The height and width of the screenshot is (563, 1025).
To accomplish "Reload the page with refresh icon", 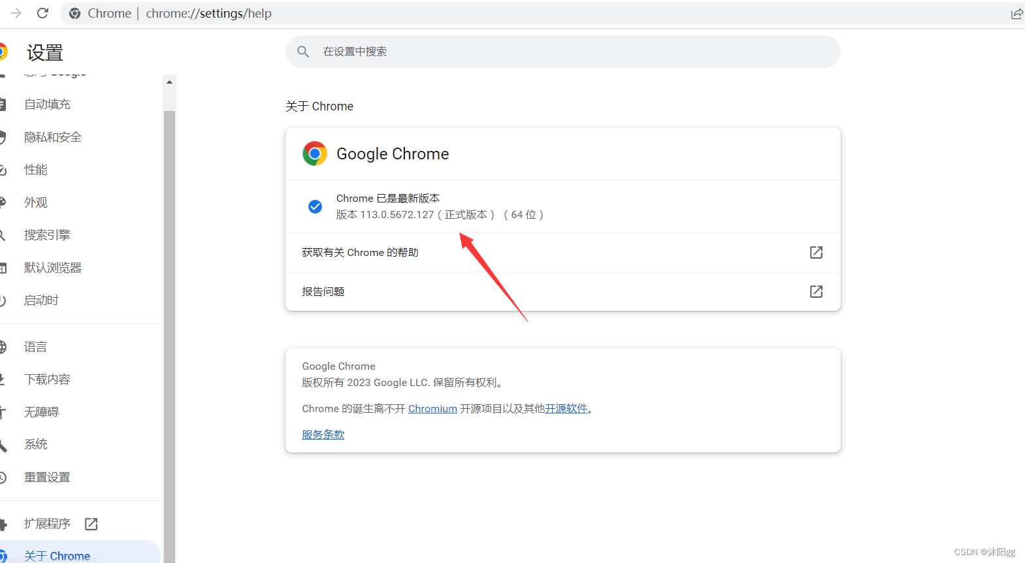I will point(42,13).
